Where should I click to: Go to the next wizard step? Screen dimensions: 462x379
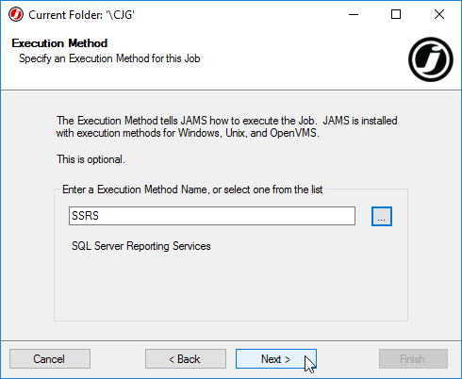(x=276, y=358)
